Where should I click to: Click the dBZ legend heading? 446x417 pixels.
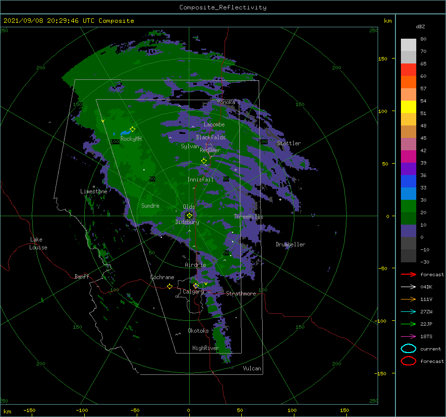[420, 27]
